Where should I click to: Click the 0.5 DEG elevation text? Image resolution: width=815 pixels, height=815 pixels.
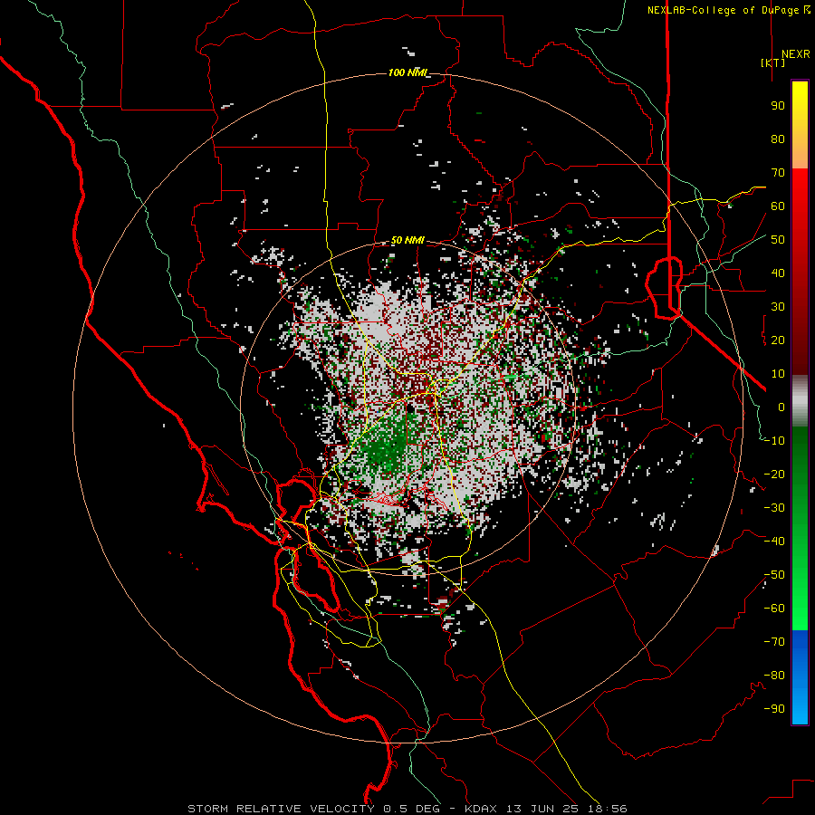click(411, 809)
